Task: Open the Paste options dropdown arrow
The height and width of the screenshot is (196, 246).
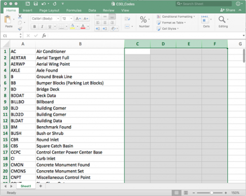Action: tap(14, 19)
